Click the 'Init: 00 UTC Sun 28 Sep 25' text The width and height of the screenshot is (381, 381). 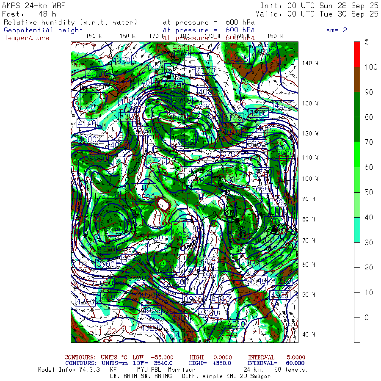click(319, 6)
